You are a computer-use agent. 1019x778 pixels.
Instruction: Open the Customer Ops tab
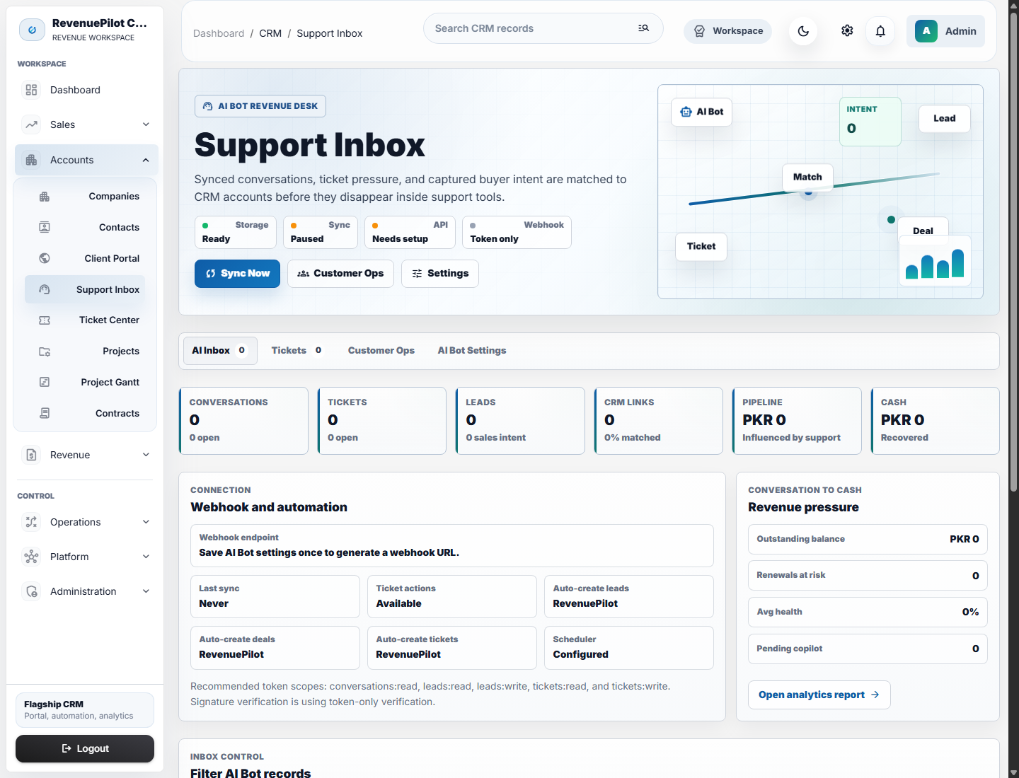point(381,351)
